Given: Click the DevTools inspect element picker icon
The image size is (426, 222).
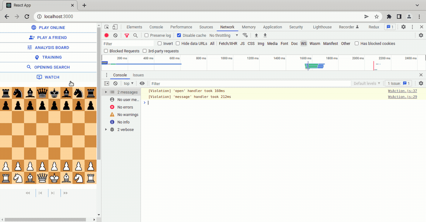Looking at the screenshot, I should 107,27.
